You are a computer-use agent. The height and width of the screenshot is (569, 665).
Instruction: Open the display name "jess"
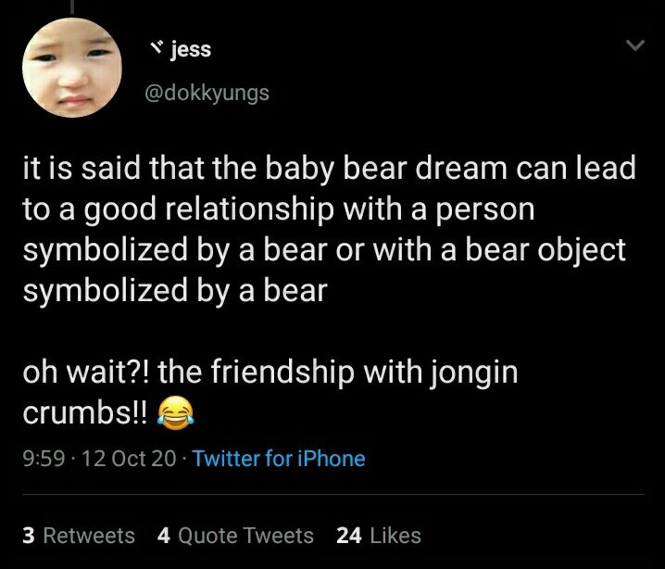[x=191, y=49]
